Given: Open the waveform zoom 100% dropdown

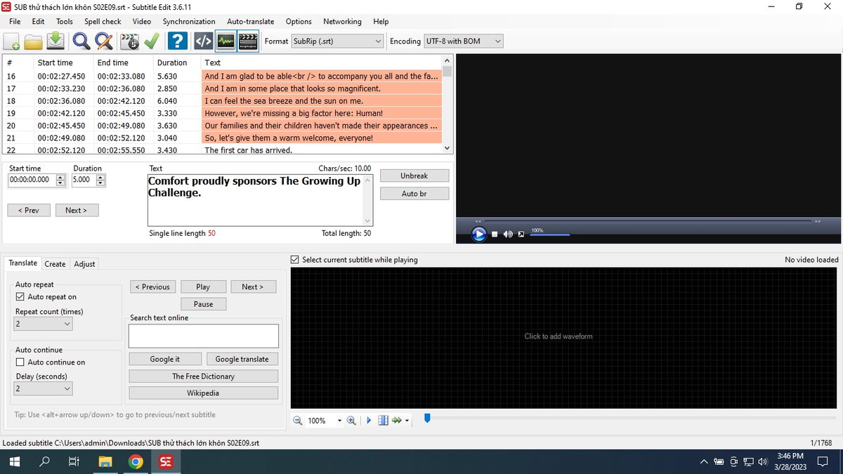Looking at the screenshot, I should pyautogui.click(x=339, y=421).
